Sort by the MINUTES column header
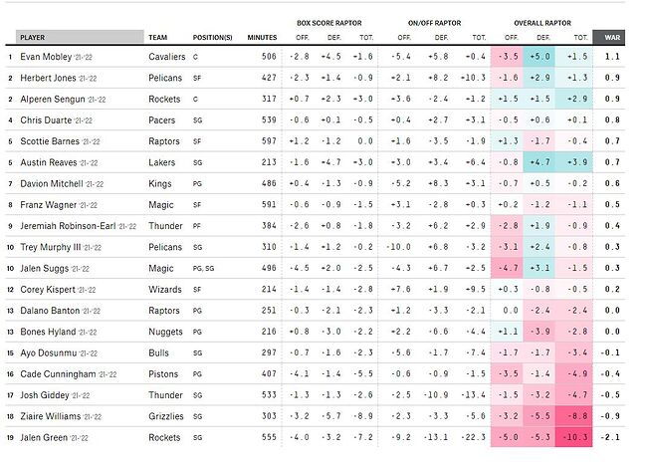 pyautogui.click(x=262, y=37)
